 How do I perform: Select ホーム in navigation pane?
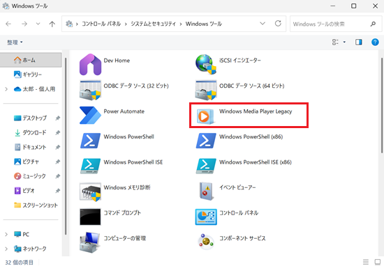pos(31,60)
